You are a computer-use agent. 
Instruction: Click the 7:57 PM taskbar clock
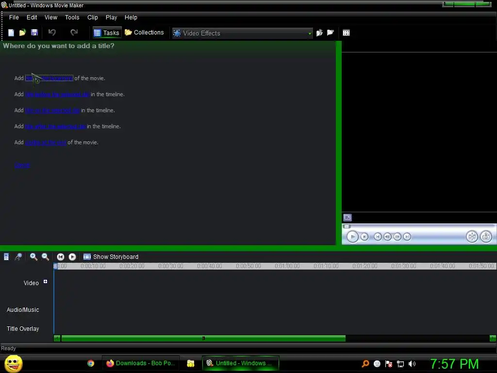coord(454,364)
